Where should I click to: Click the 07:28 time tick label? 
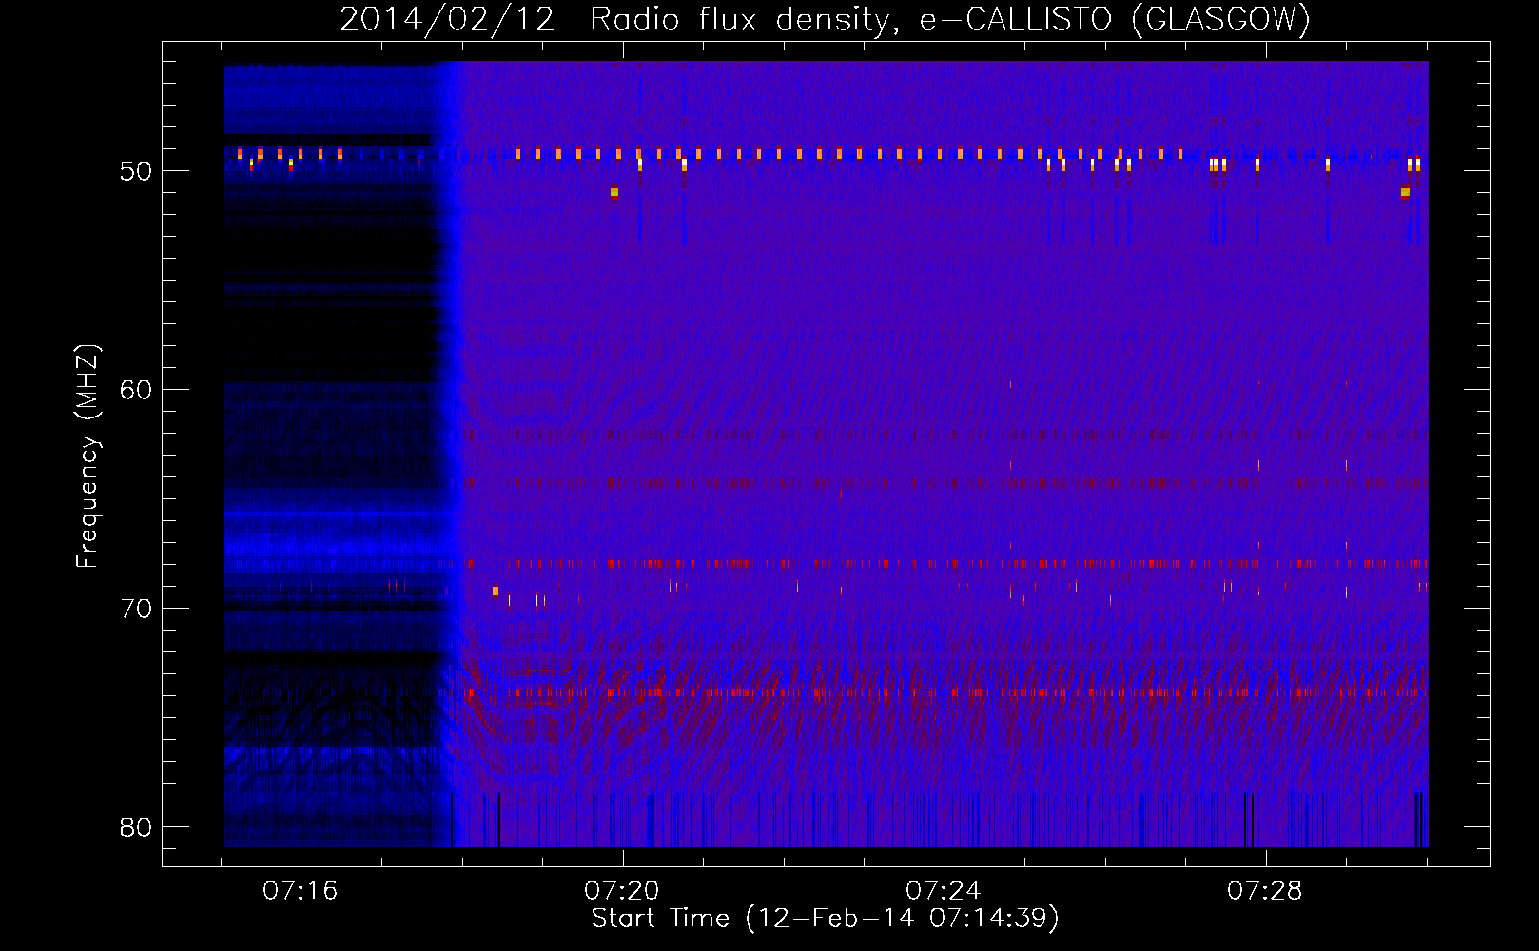1265,890
